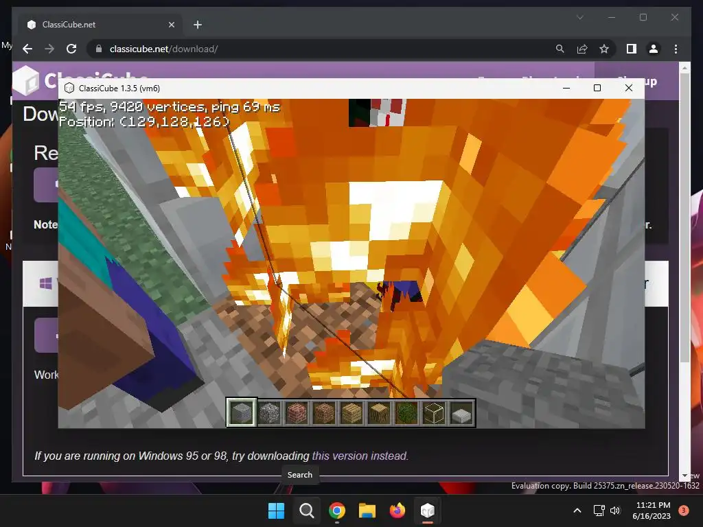This screenshot has width=703, height=527.
Task: Select the brick block in hotbar
Action: [x=297, y=412]
